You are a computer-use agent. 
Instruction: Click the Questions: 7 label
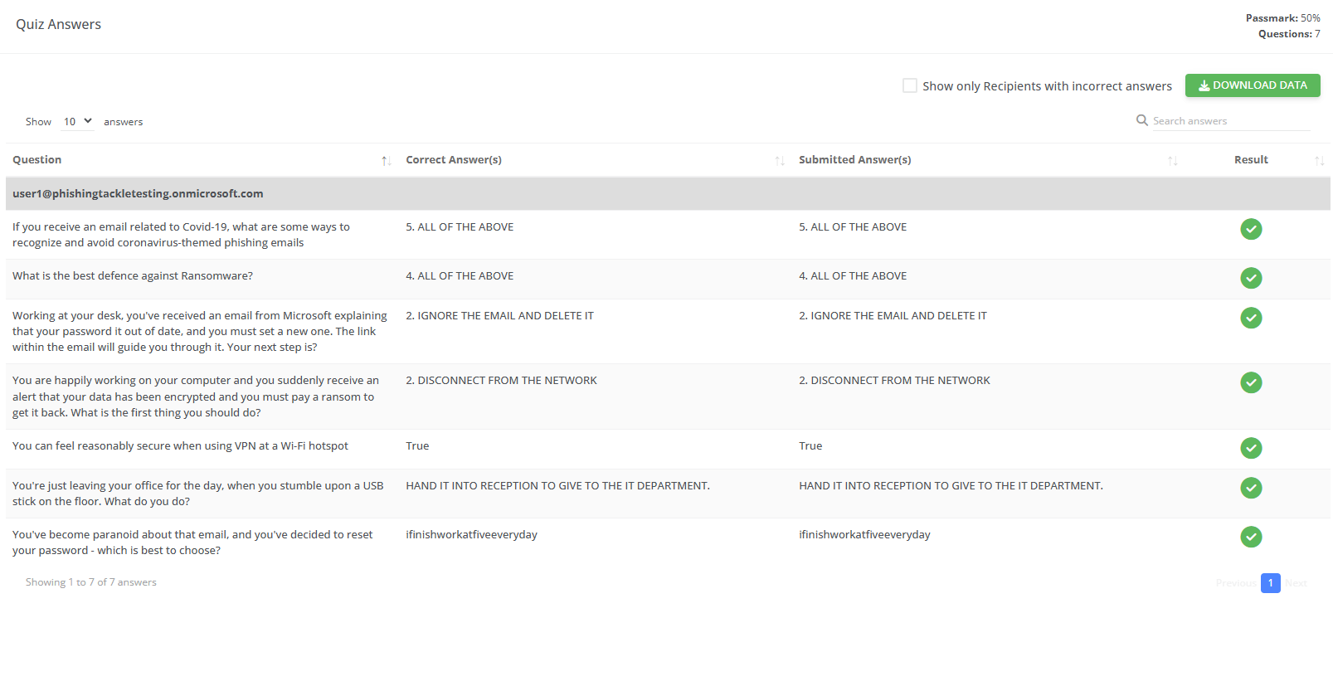tap(1289, 34)
